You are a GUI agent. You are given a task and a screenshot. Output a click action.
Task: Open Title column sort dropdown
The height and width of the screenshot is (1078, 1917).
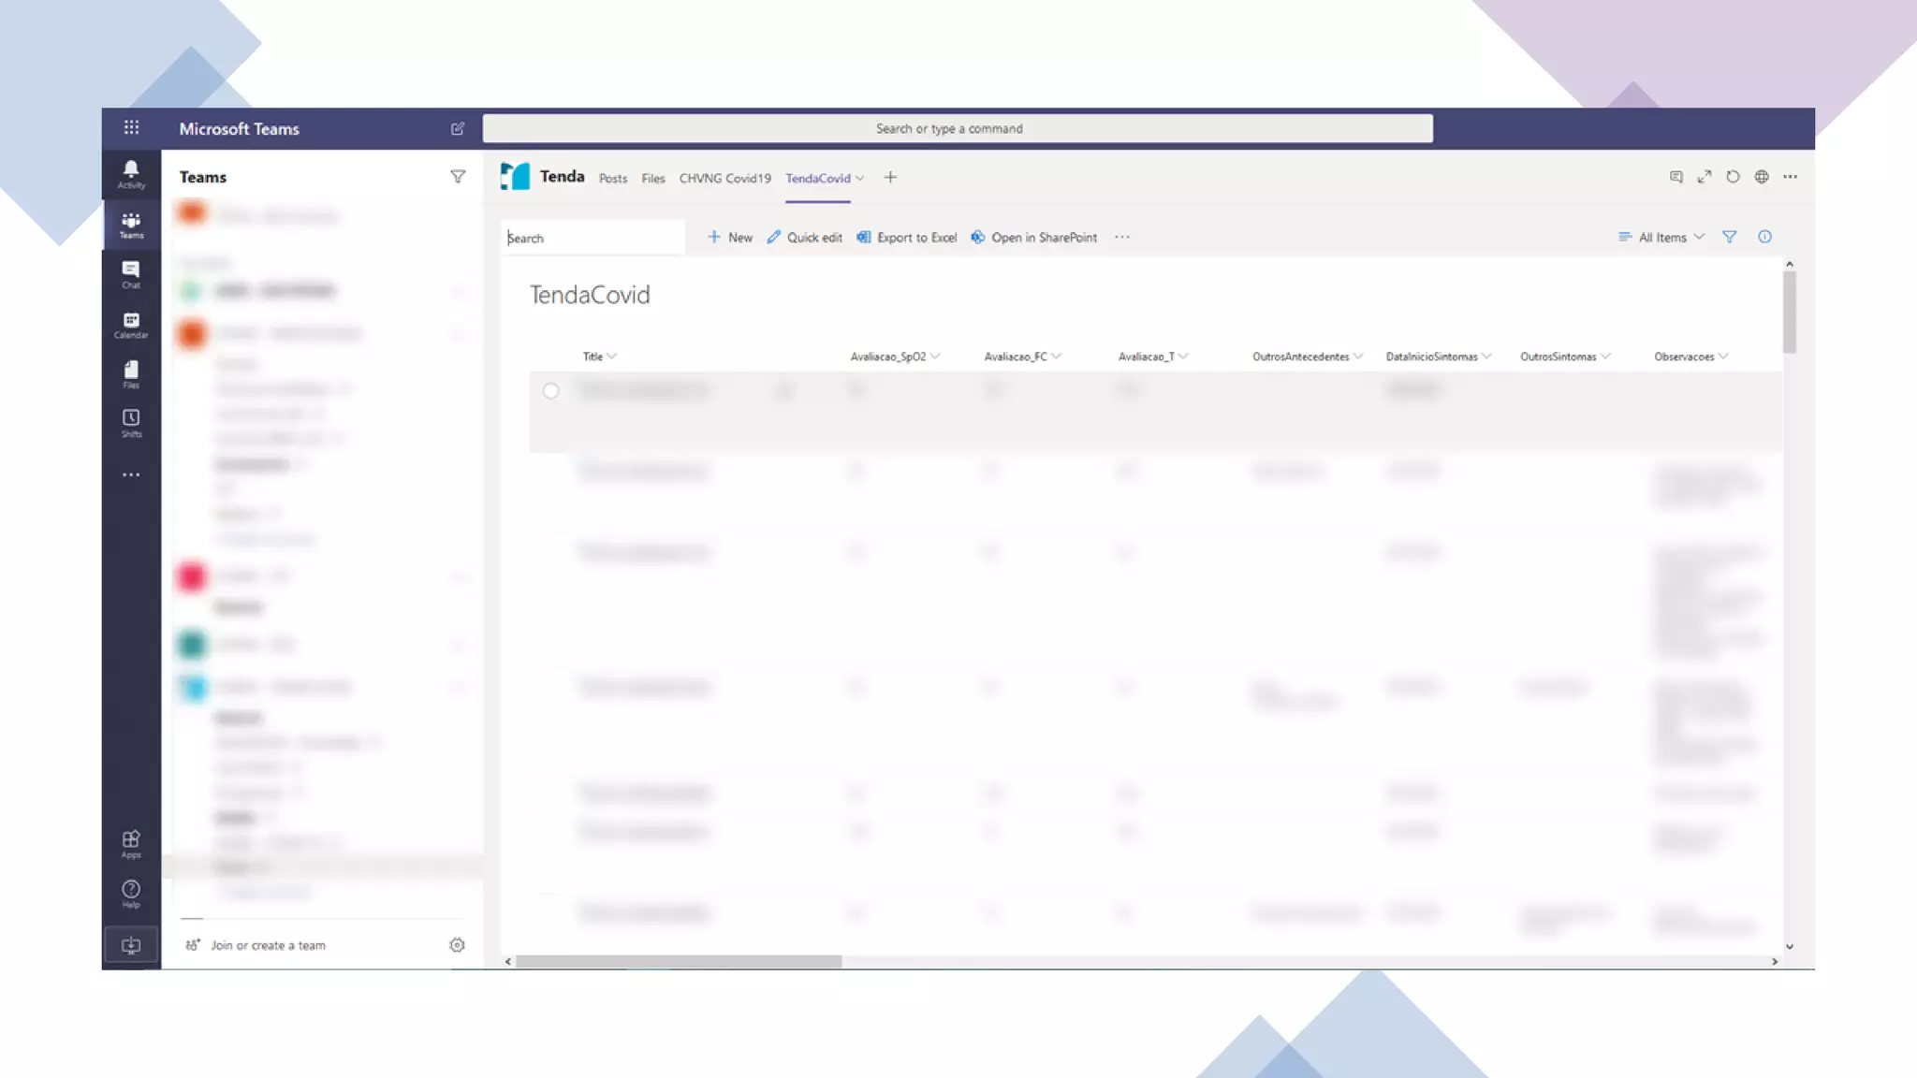pos(599,357)
